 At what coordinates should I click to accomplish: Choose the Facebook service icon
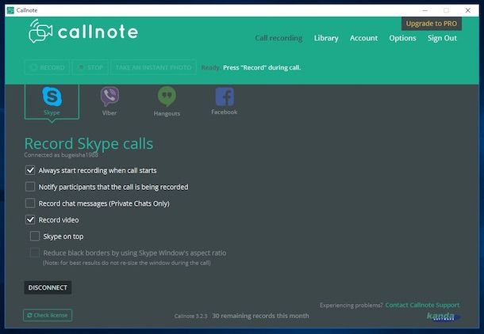coord(225,97)
